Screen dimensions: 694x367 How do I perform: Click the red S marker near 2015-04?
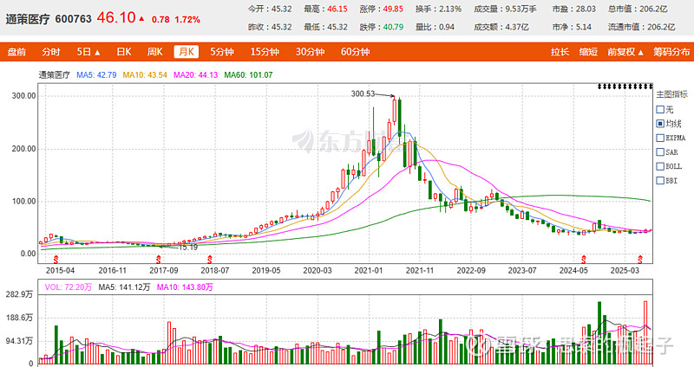tap(56, 260)
